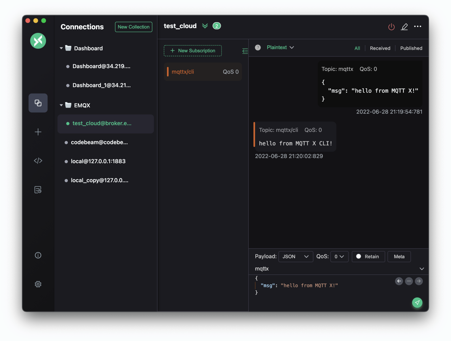Collapse the subscriptions panel with the fold icon

point(245,51)
